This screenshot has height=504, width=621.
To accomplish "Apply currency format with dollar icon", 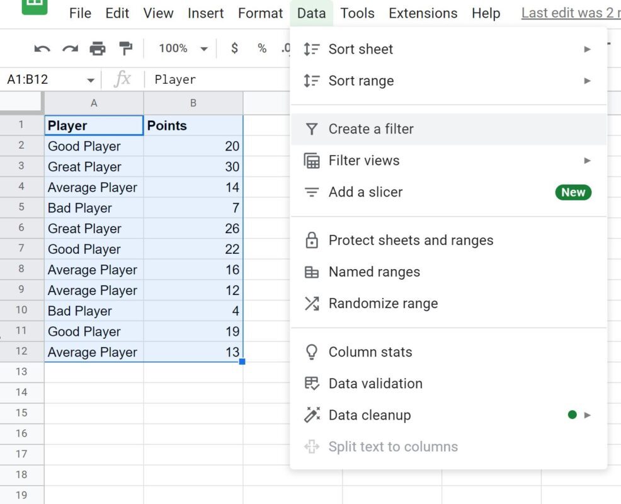I will (x=234, y=49).
